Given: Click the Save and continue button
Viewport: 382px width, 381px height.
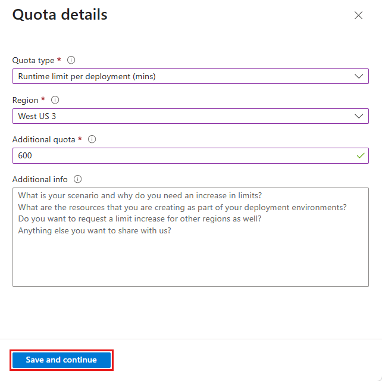Looking at the screenshot, I should pyautogui.click(x=61, y=360).
